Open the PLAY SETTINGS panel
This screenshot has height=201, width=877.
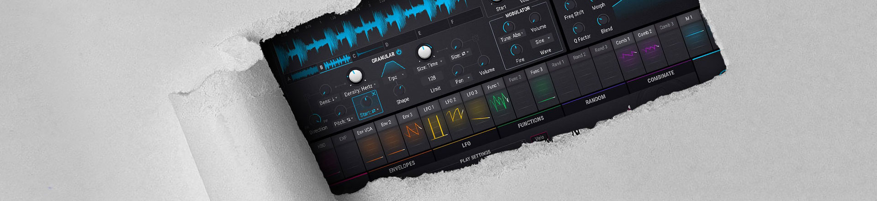point(475,156)
